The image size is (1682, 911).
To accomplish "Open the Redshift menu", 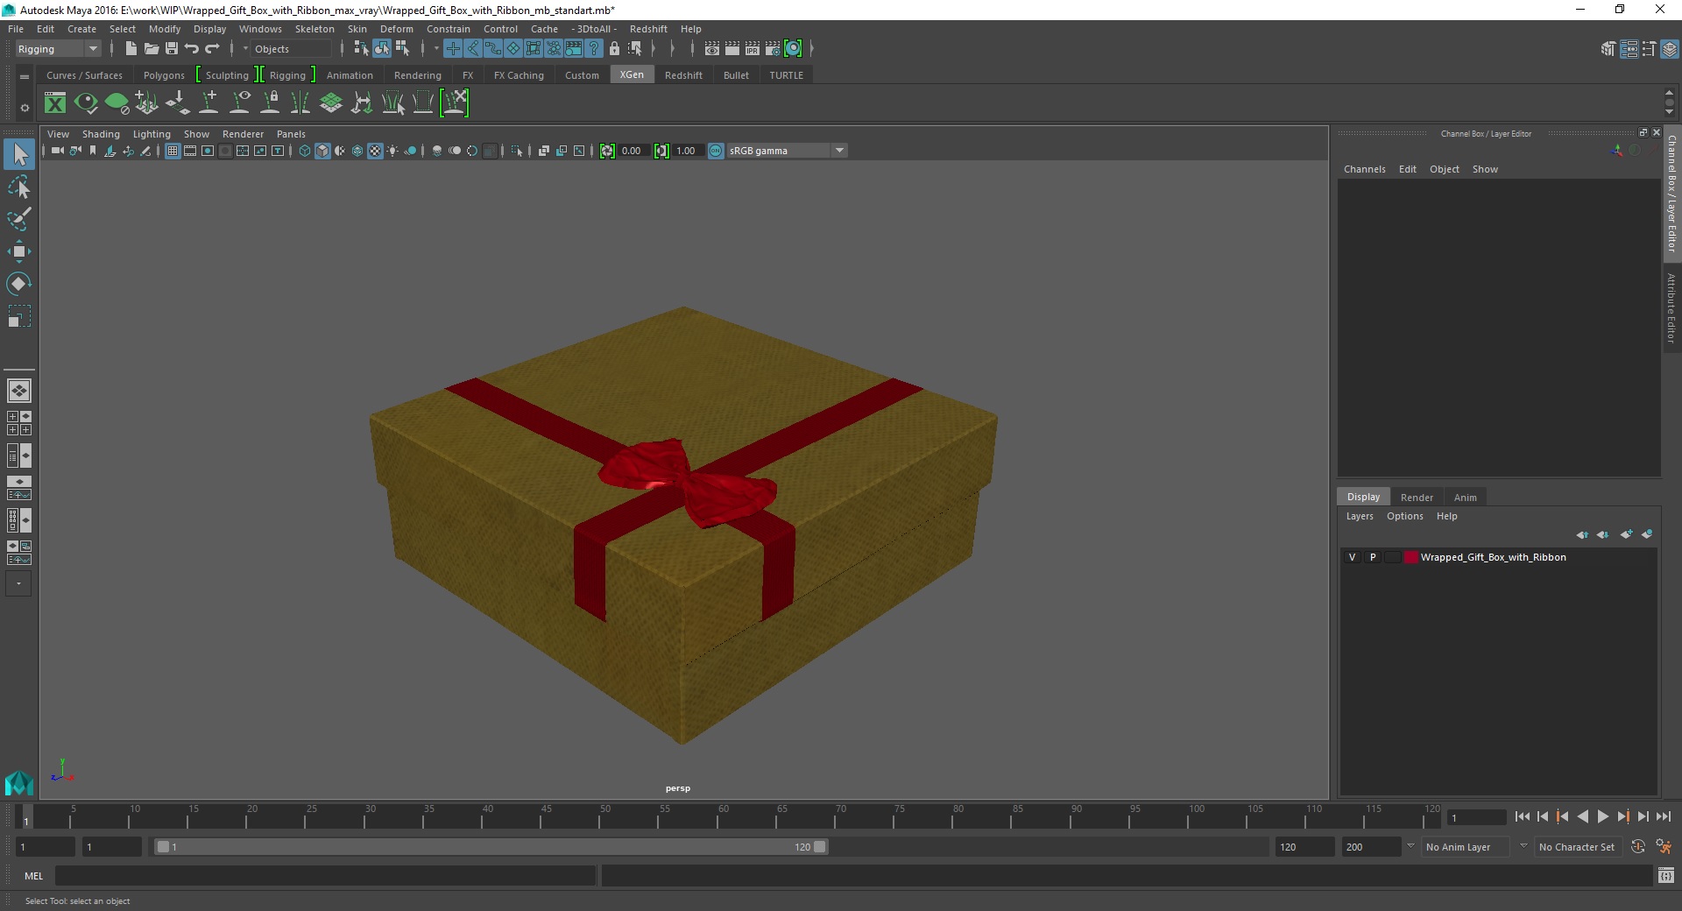I will click(648, 29).
